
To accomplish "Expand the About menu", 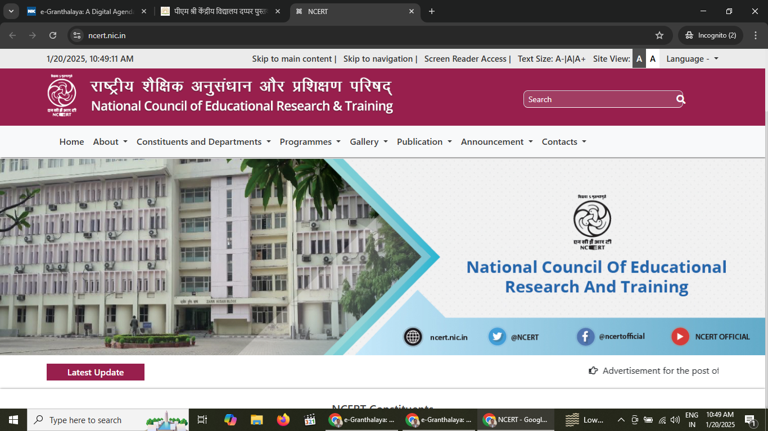I will click(x=110, y=142).
